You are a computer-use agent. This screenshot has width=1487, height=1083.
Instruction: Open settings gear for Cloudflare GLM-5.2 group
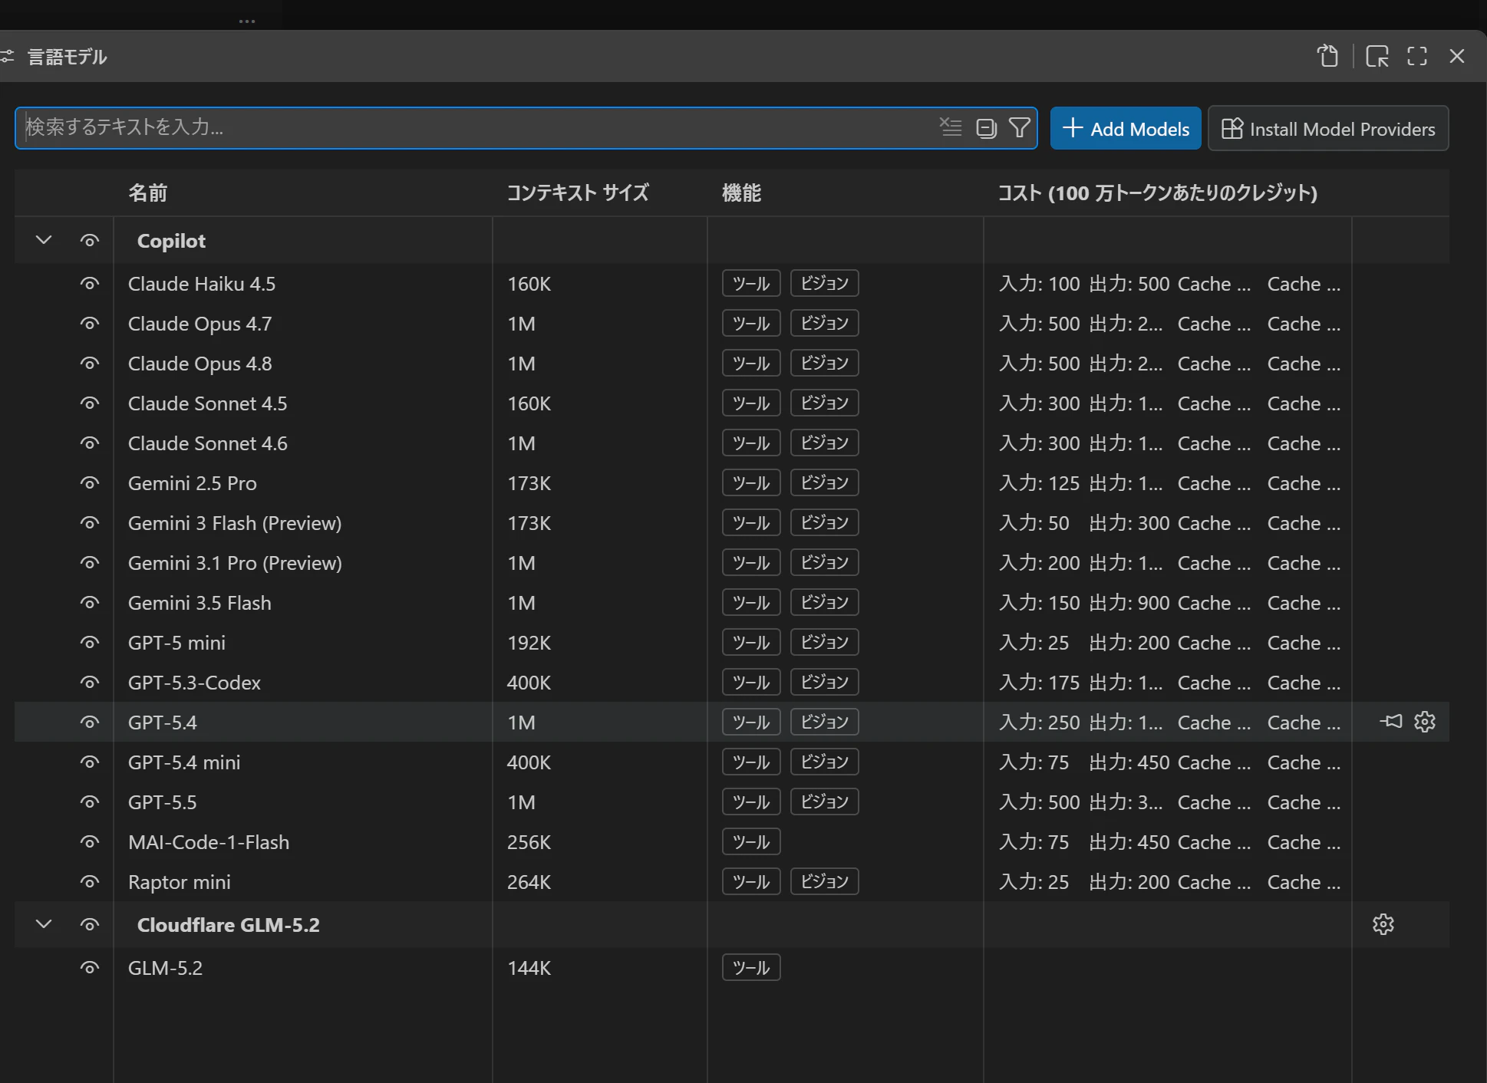pos(1383,924)
